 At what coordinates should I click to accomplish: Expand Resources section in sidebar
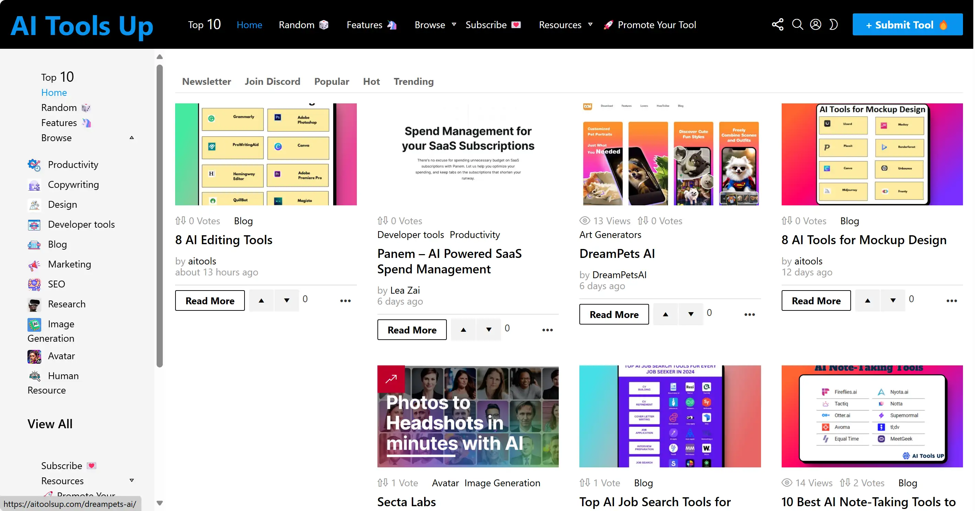(131, 480)
